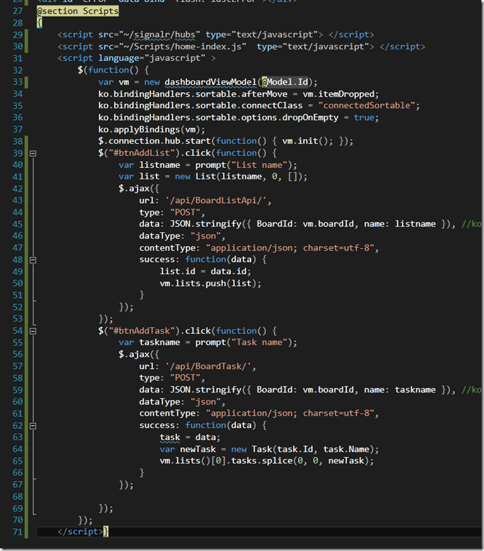Click '$.ajax({' on line 42
The image size is (484, 551).
139,189
